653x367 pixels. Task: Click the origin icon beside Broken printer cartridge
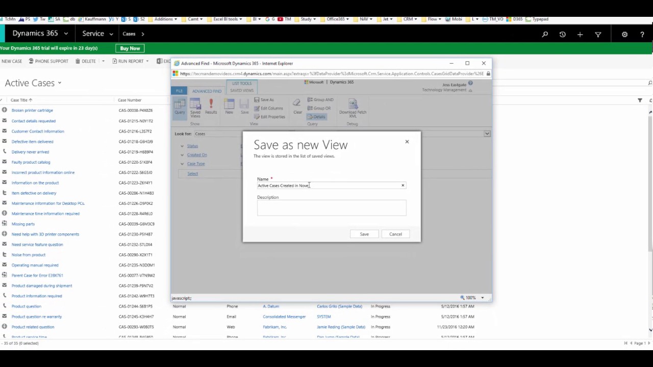[x=5, y=110]
